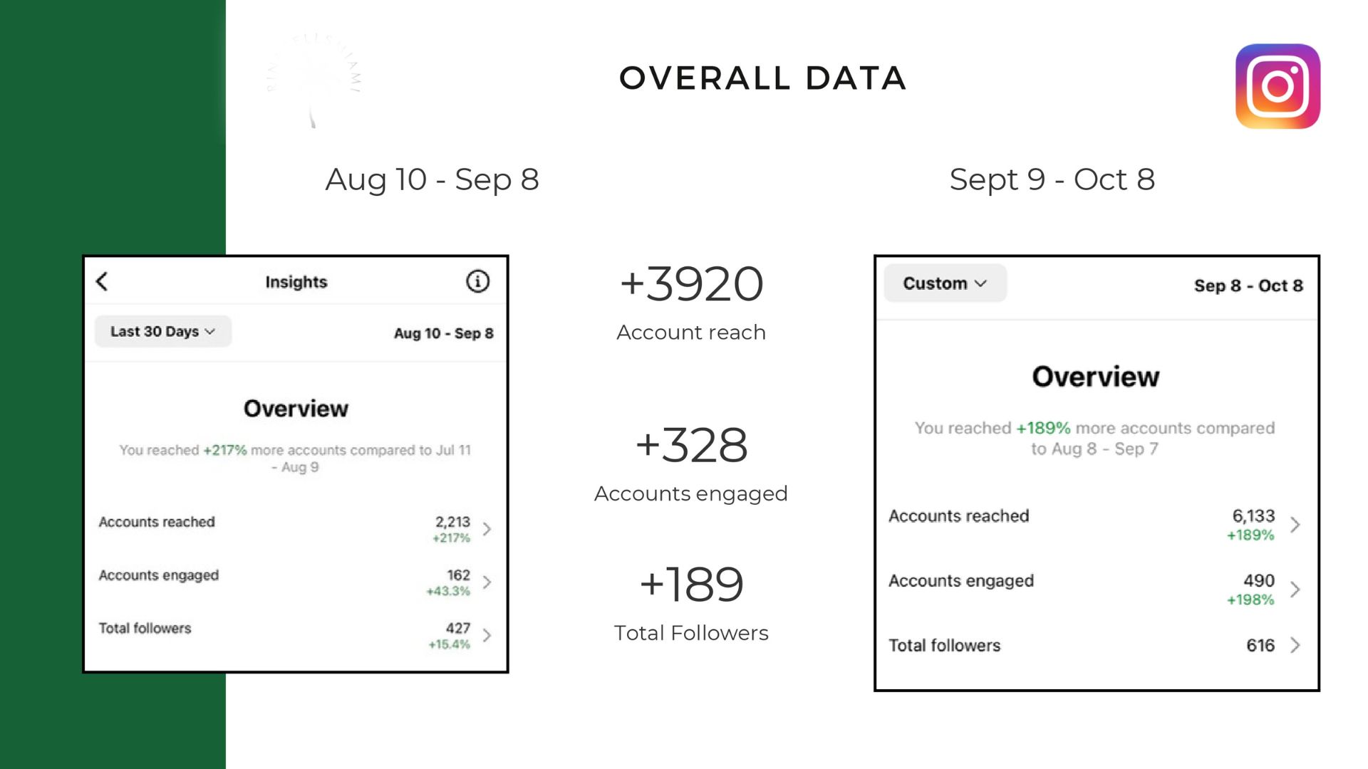Open chevron beside 2,213 Accounts reached
This screenshot has height=769, width=1368.
pos(487,528)
